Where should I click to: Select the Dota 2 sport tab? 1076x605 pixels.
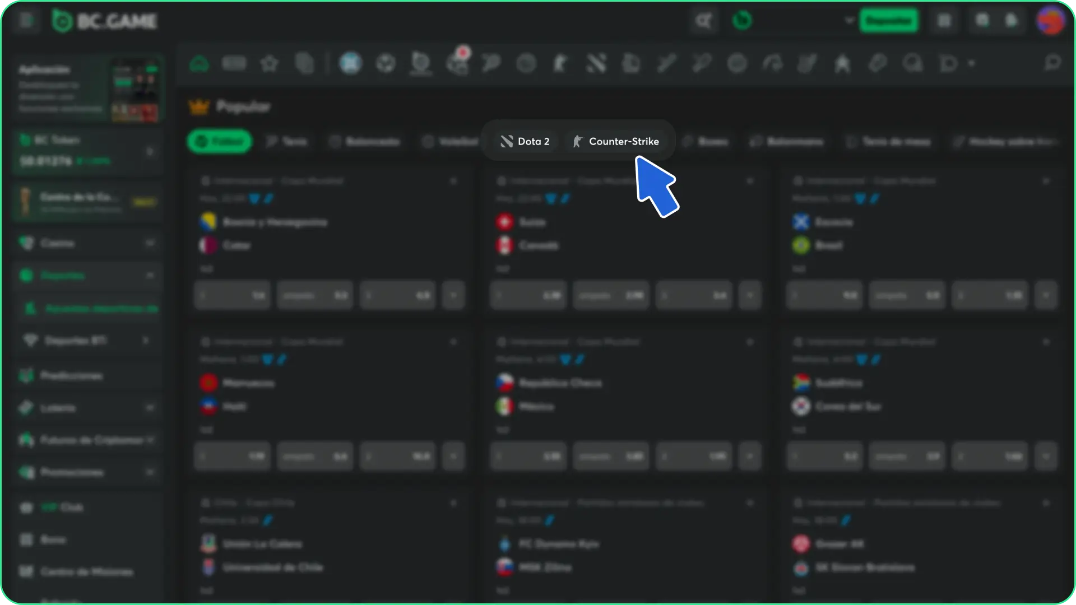(x=525, y=141)
